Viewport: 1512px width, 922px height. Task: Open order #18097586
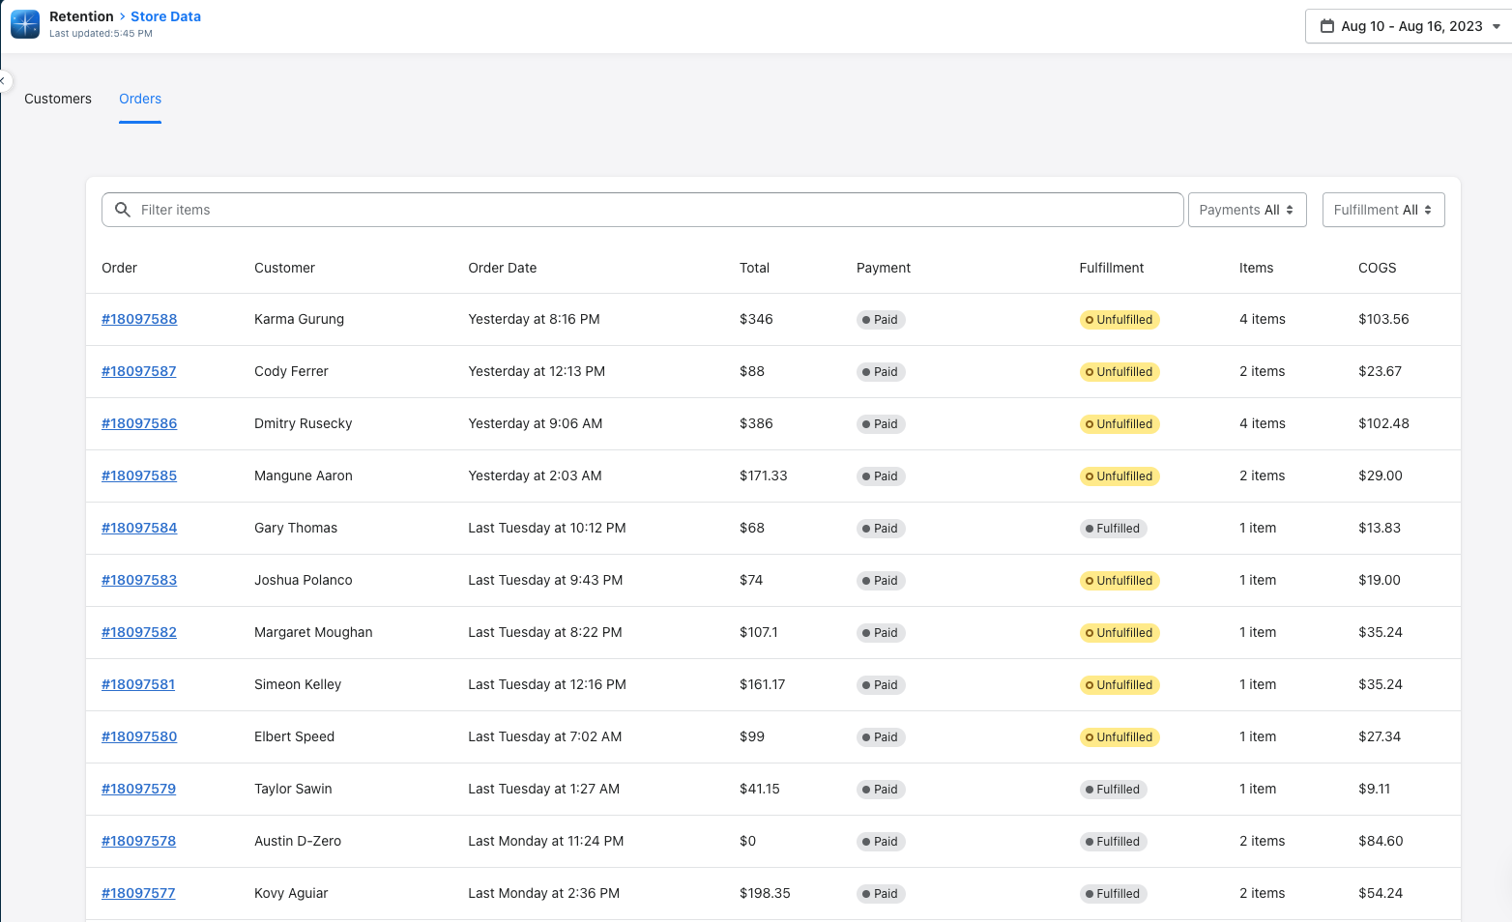139,423
